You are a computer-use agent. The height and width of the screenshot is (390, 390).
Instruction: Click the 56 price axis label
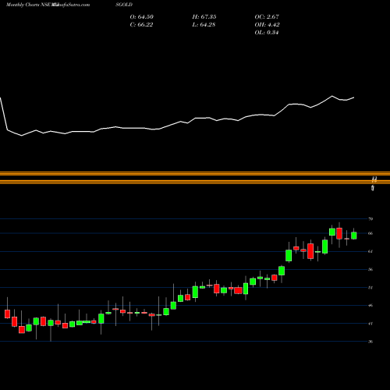point(370,269)
